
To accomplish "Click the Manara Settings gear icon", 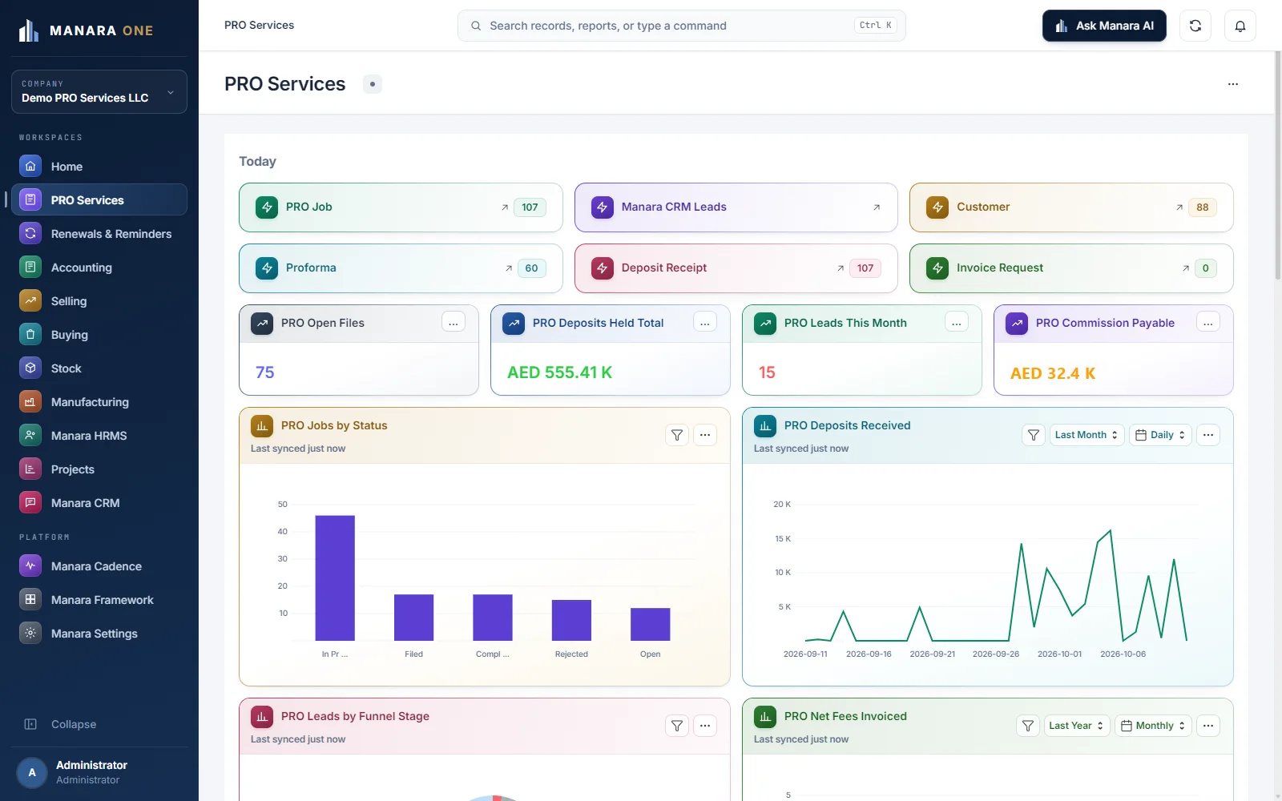I will pos(30,634).
